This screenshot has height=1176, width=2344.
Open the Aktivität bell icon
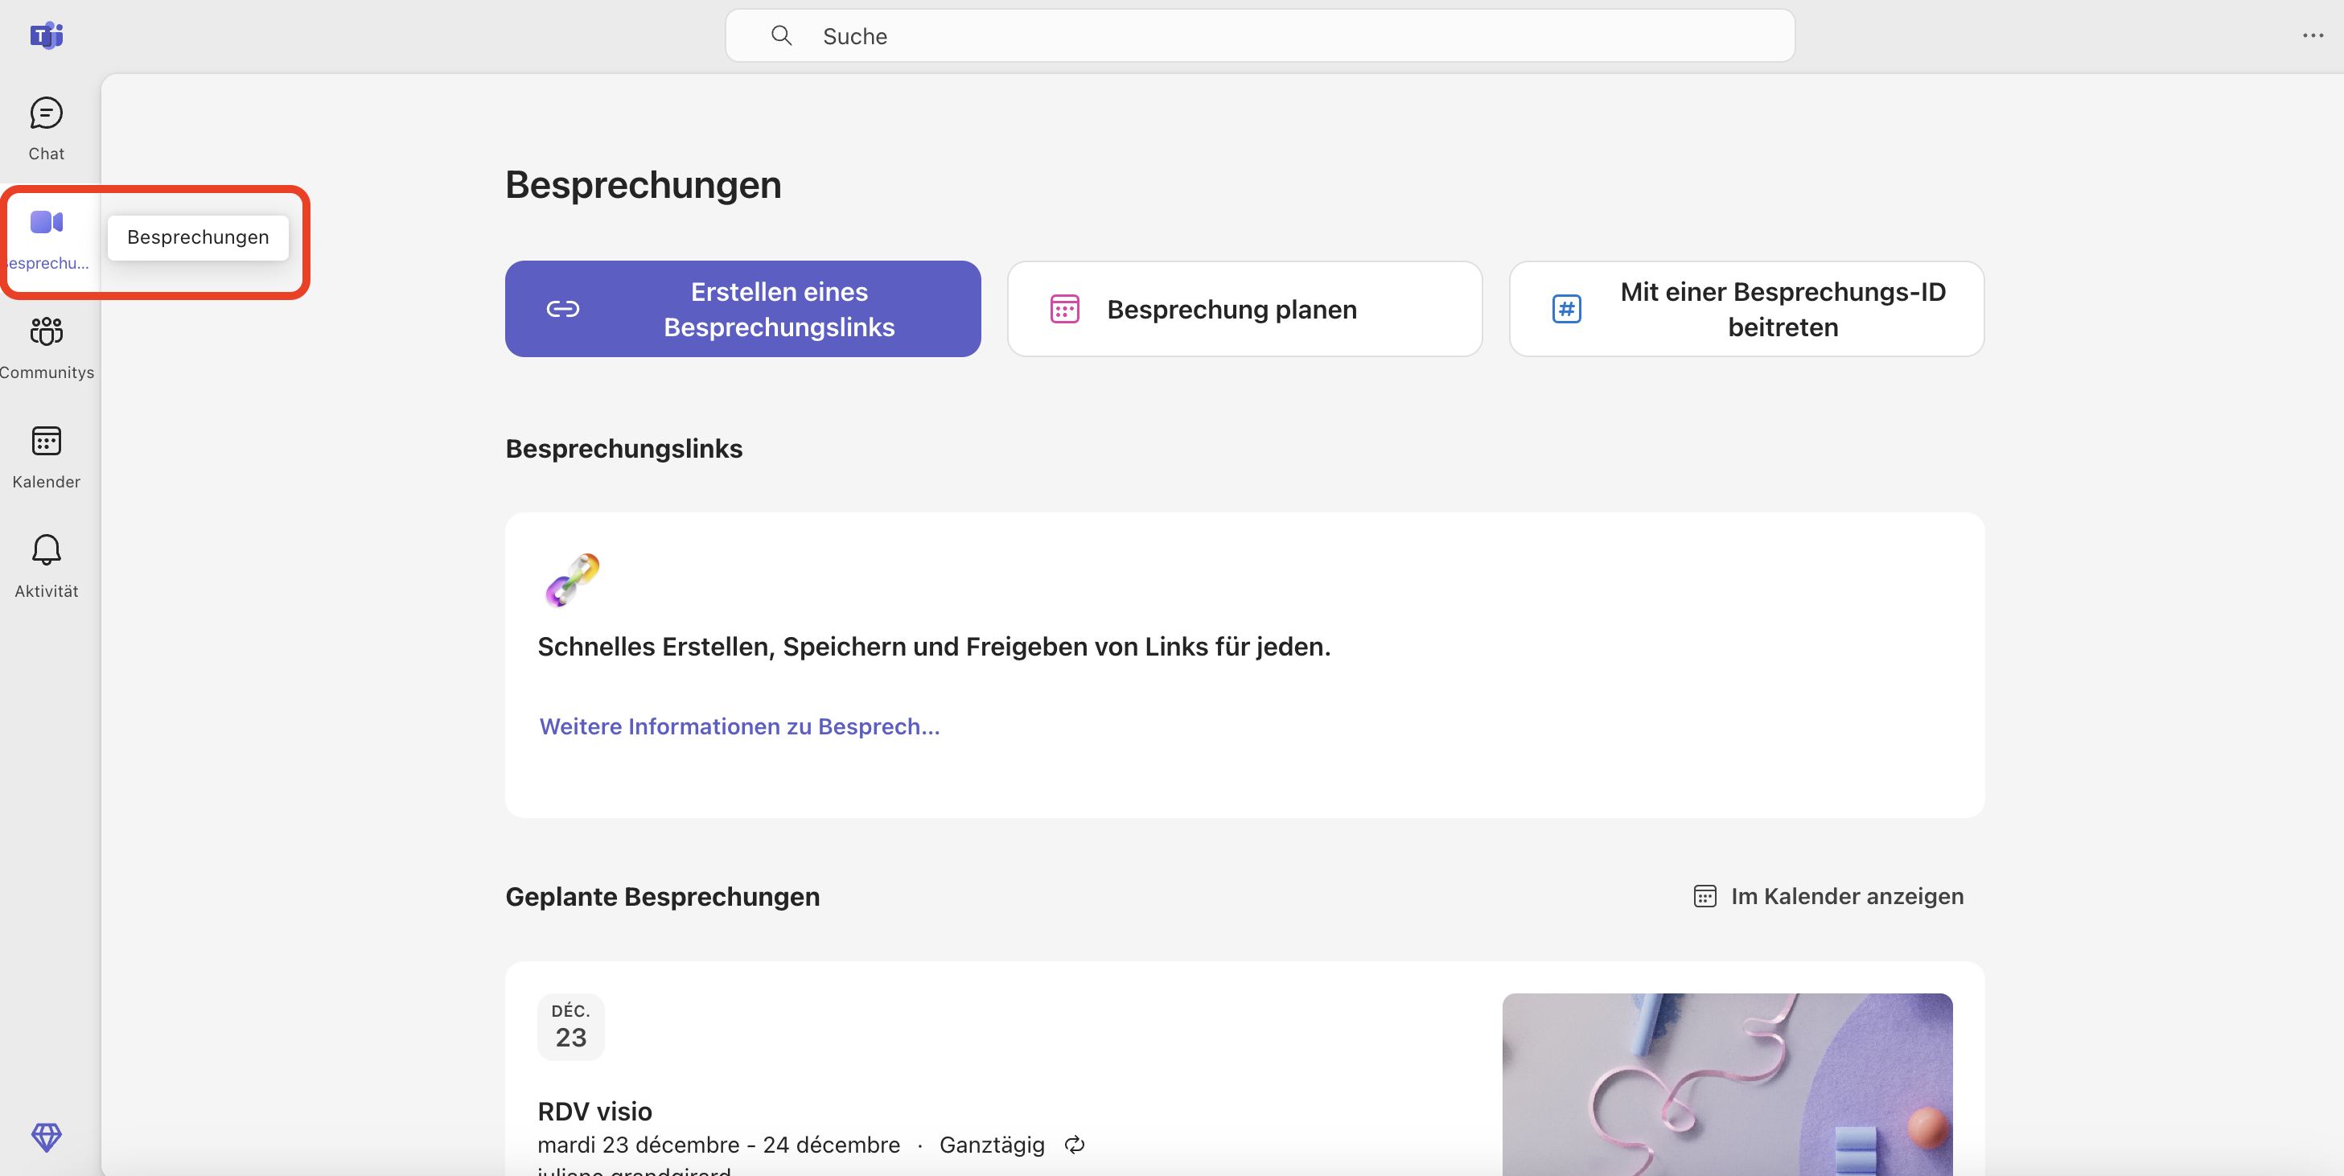click(x=46, y=551)
